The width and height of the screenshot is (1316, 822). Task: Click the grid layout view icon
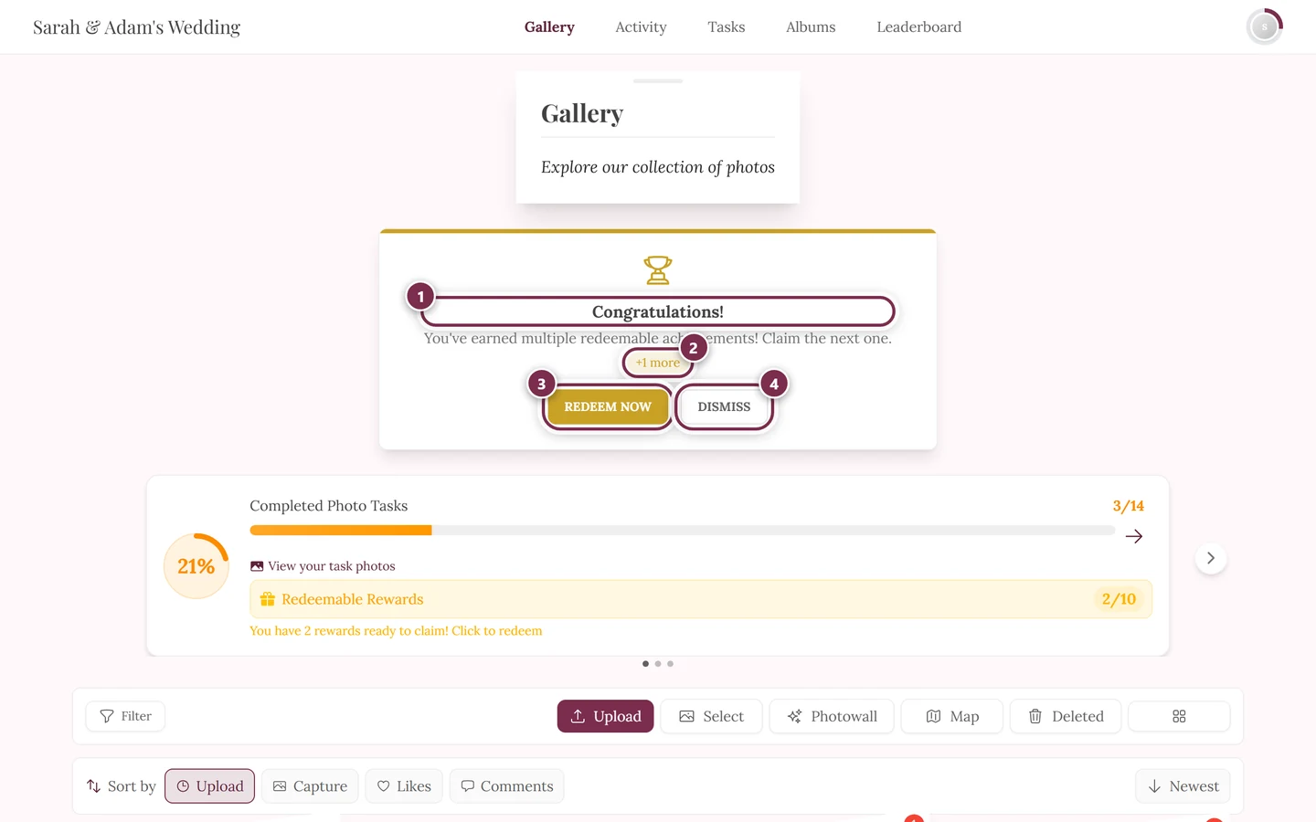(1179, 716)
